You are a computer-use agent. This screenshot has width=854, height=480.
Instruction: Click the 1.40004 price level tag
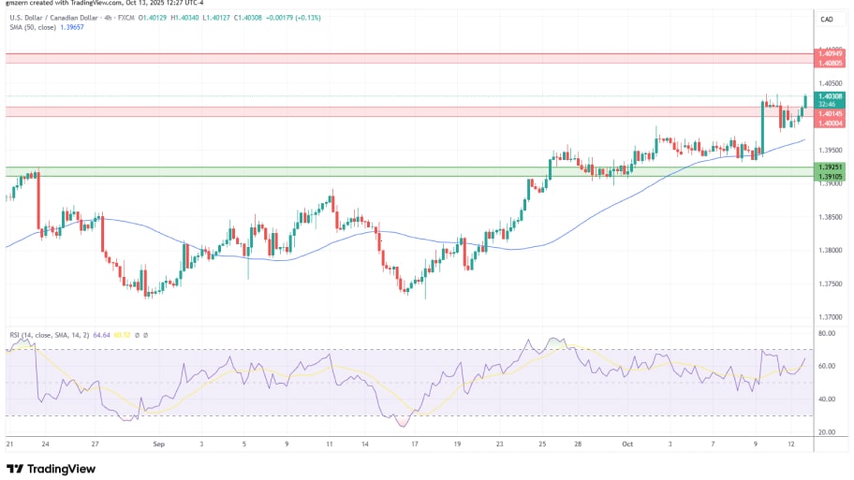pyautogui.click(x=829, y=123)
